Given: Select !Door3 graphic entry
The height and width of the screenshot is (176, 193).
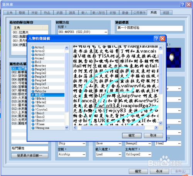Looking at the screenshot, I should pyautogui.click(x=47, y=120).
